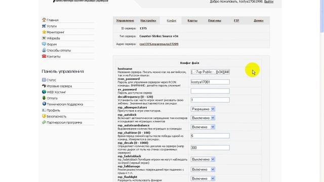
Task: Open the Безопасность link
Action: pyautogui.click(x=56, y=116)
